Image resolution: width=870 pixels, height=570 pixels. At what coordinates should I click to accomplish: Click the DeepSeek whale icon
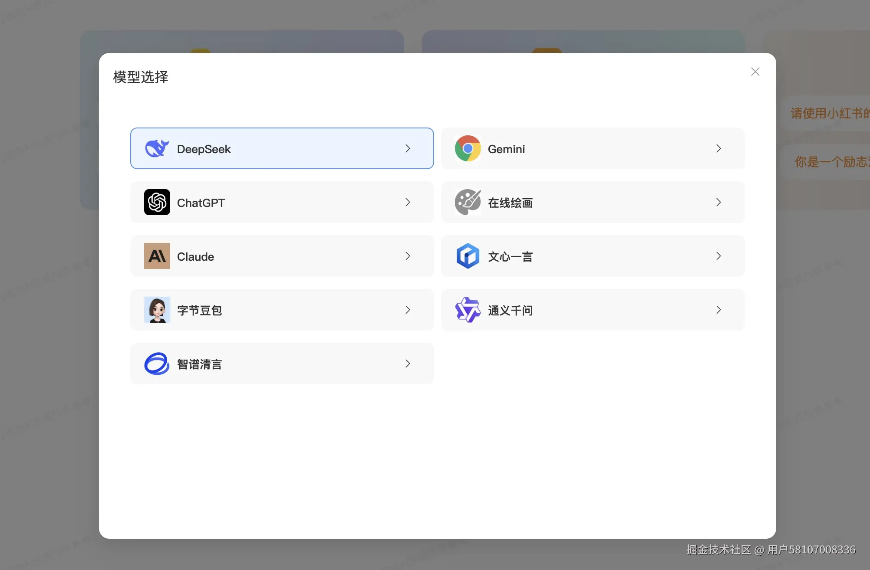click(x=157, y=148)
